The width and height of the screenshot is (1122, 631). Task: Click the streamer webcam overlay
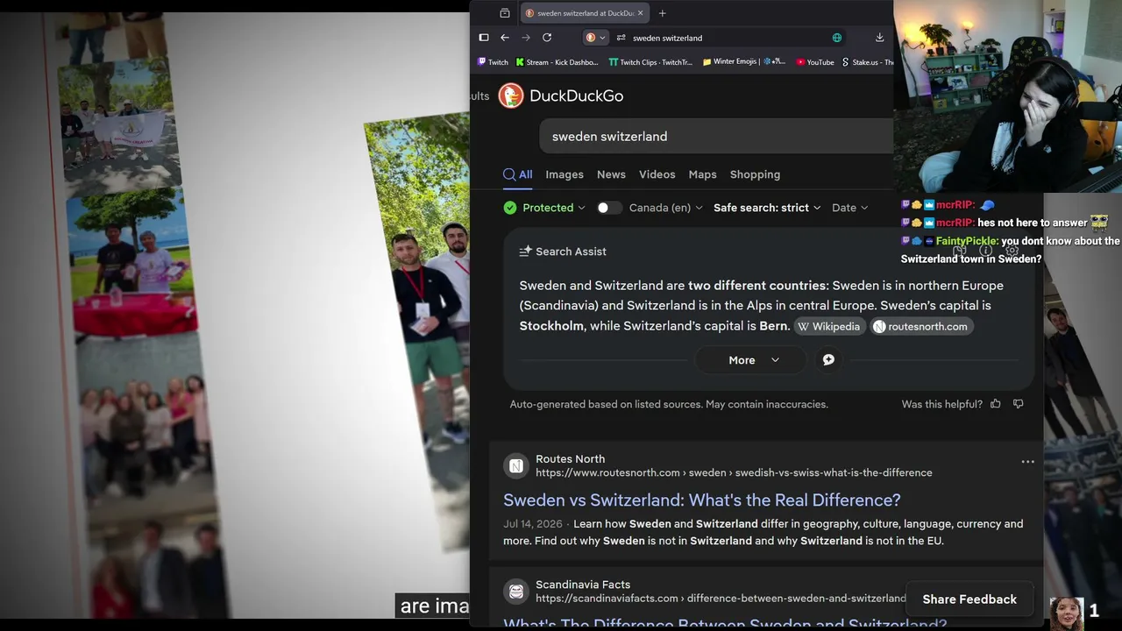[x=1007, y=96]
